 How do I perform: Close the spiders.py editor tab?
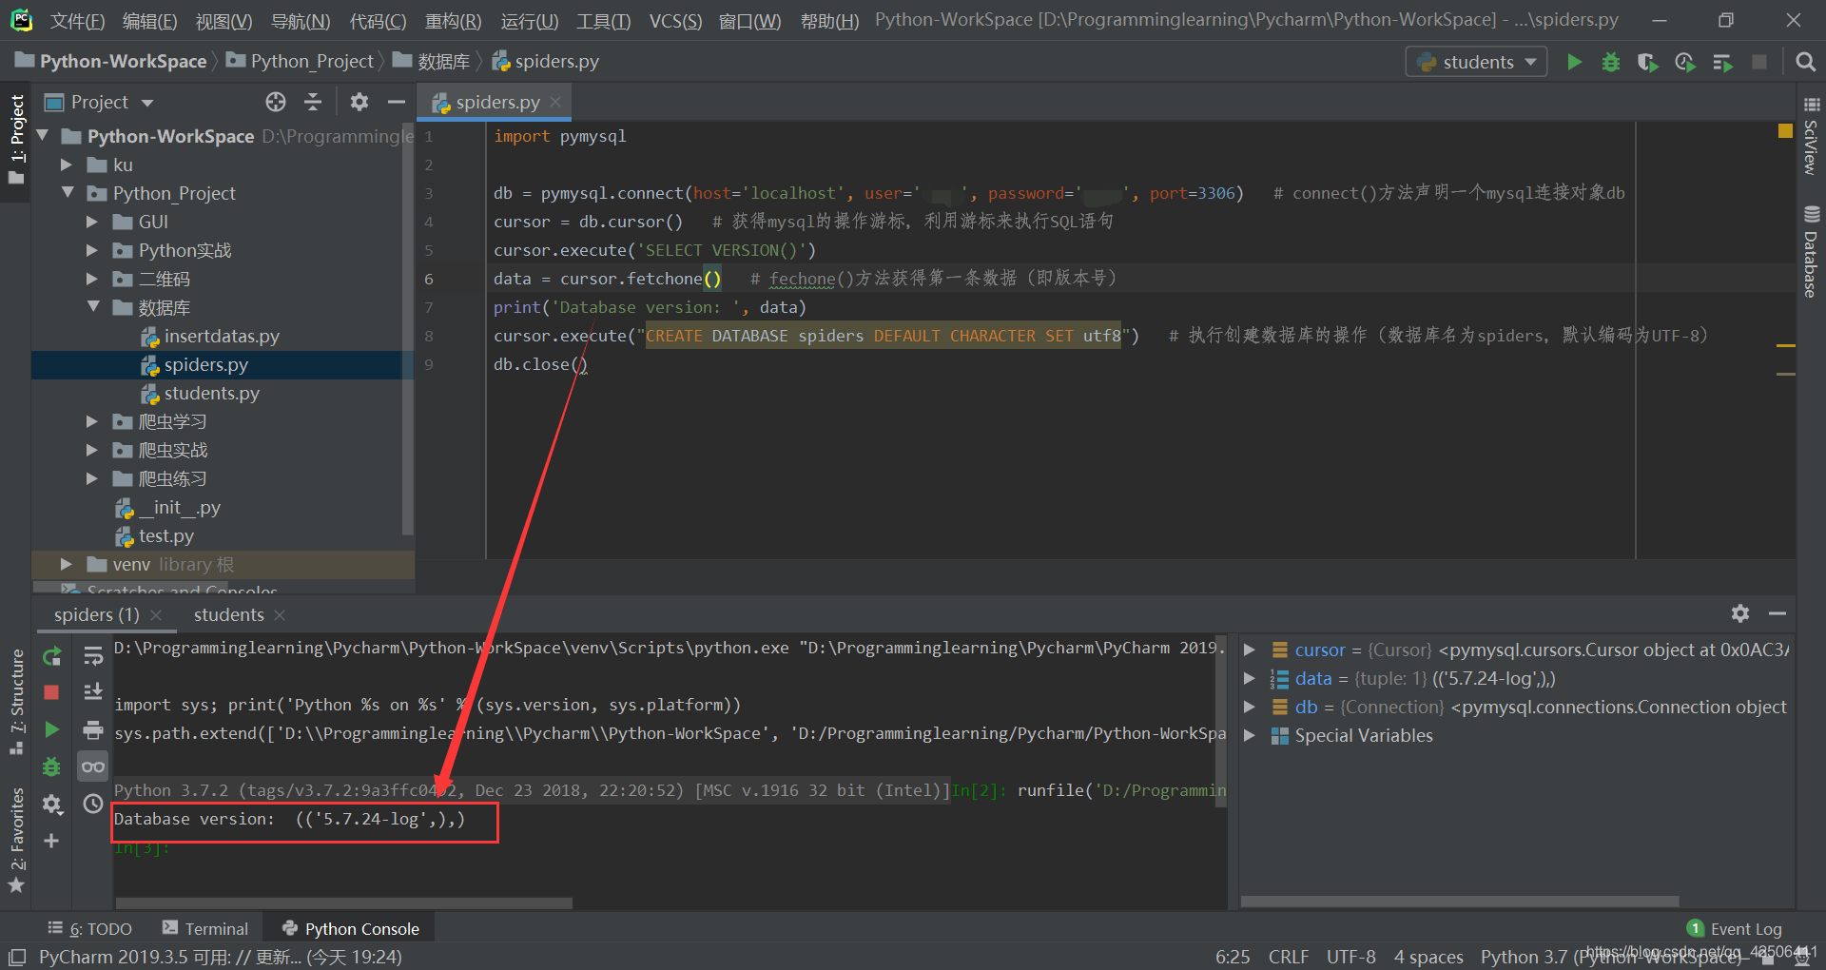[555, 102]
